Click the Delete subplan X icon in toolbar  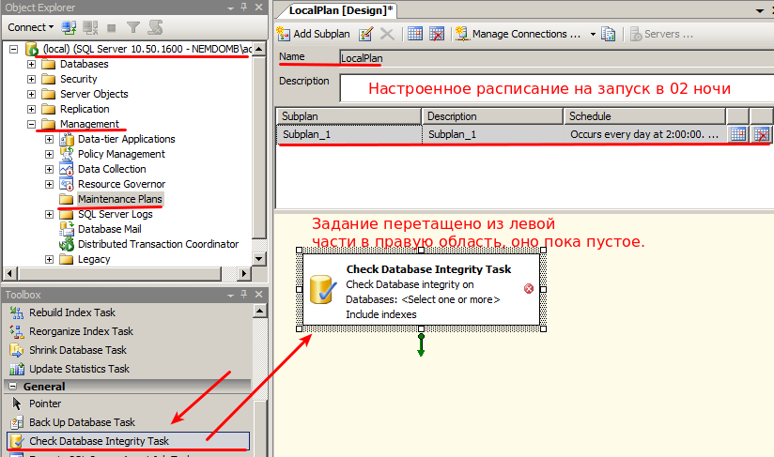click(x=387, y=34)
